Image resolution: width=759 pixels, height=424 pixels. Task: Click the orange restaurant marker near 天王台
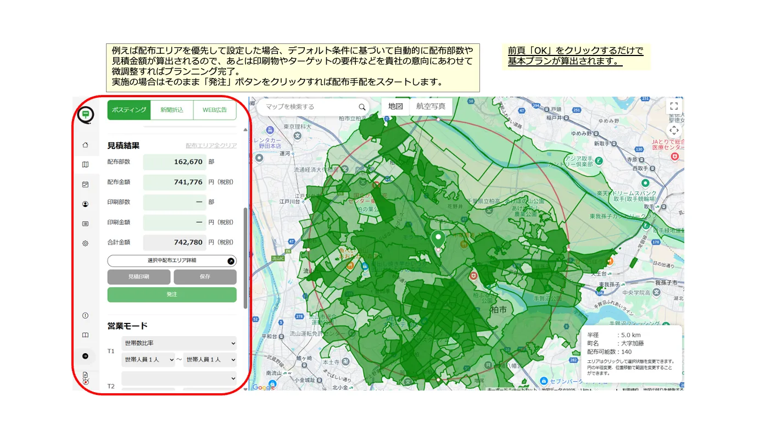click(609, 260)
